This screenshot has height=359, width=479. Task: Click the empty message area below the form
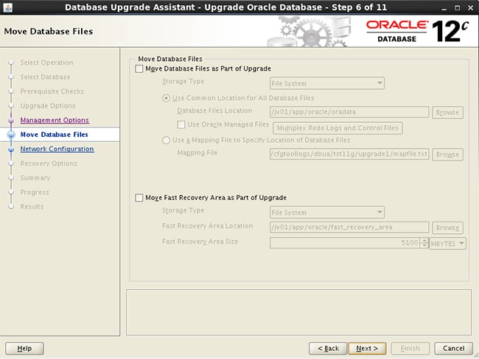[298, 313]
